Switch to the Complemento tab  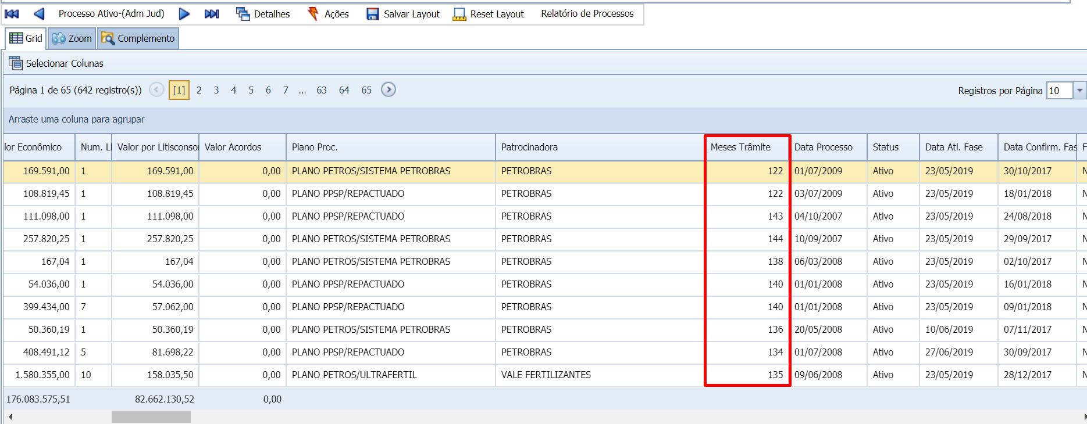pyautogui.click(x=138, y=38)
